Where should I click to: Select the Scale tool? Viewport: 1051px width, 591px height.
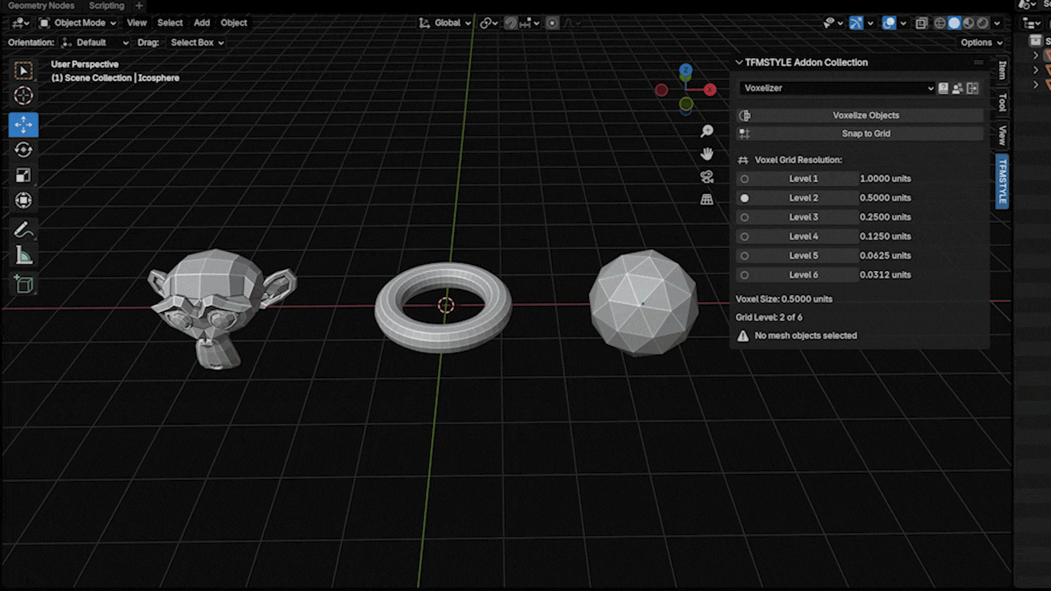coord(23,175)
